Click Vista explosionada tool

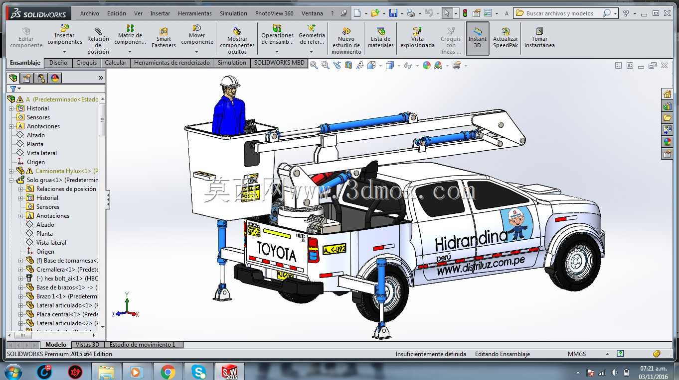[x=417, y=38]
